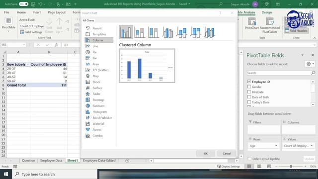This screenshot has width=318, height=179.
Task: Open the Count of Employee ID values dropdown
Action: 312,146
